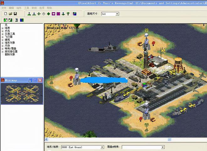Select the Flatten ground tool icon
Screen dimensions: 207x151
pyautogui.click(x=39, y=14)
